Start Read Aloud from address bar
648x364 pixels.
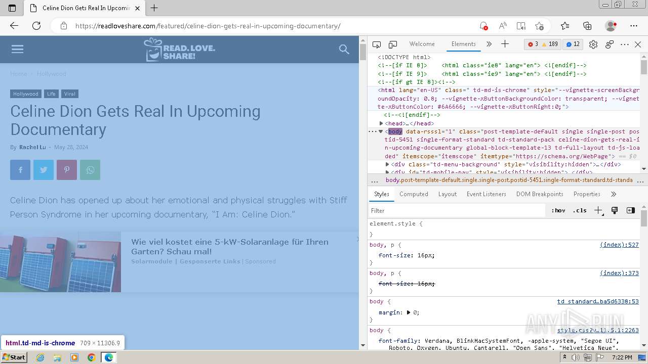click(x=503, y=26)
